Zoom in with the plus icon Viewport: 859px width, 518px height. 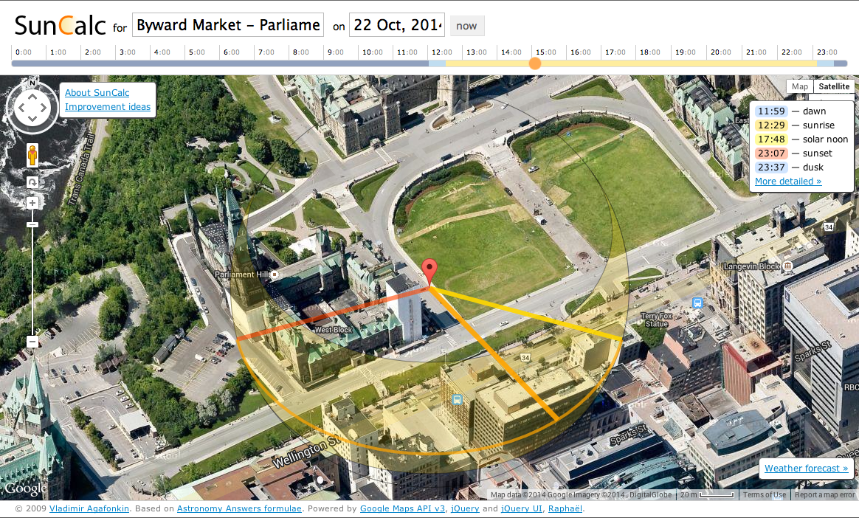(x=32, y=201)
